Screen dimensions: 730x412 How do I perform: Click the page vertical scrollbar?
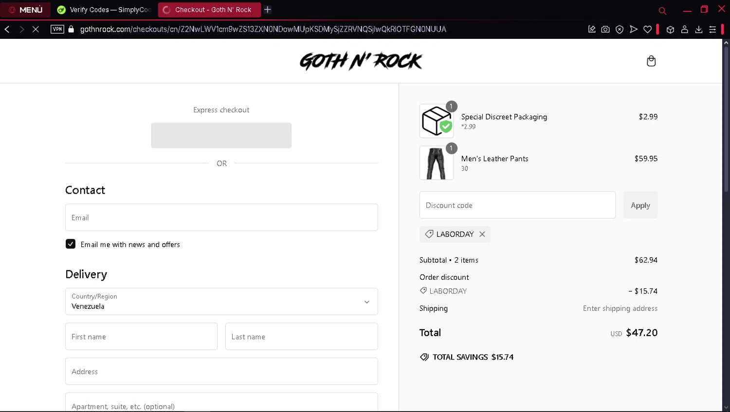[x=726, y=119]
